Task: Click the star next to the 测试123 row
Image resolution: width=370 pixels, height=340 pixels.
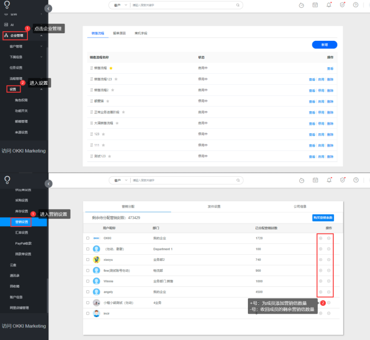Action: click(x=110, y=156)
